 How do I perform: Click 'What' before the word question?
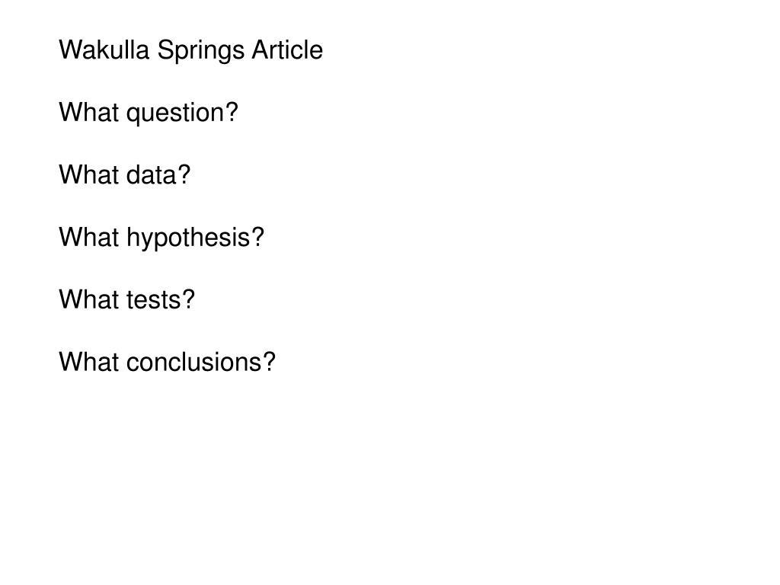[89, 113]
